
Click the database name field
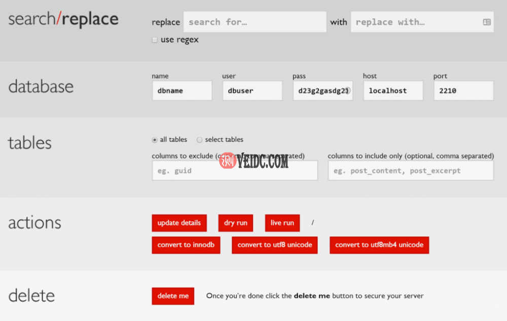pyautogui.click(x=182, y=91)
